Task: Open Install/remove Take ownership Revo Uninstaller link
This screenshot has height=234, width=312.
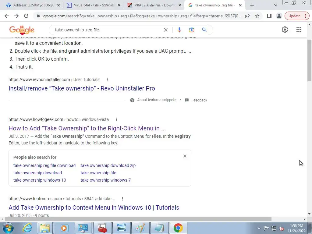Action: [x=82, y=88]
